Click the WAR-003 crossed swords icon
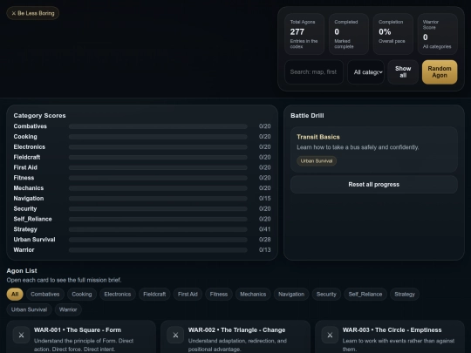This screenshot has width=471, height=353. pyautogui.click(x=330, y=335)
